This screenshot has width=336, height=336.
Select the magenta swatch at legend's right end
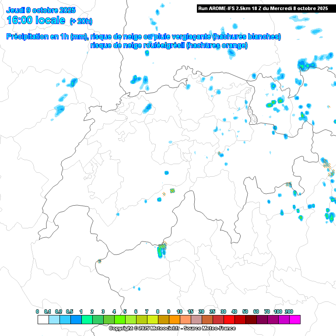coord(295,320)
